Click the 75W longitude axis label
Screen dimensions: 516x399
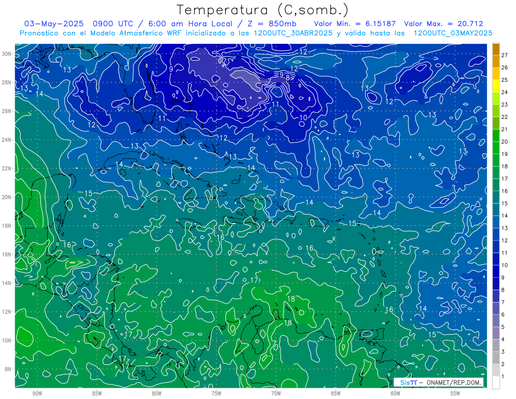pyautogui.click(x=216, y=393)
